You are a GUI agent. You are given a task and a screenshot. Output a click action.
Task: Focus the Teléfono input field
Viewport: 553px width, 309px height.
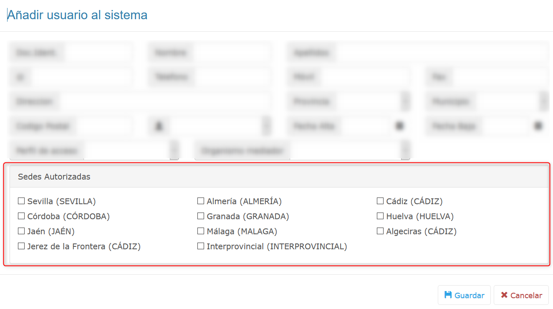click(232, 77)
